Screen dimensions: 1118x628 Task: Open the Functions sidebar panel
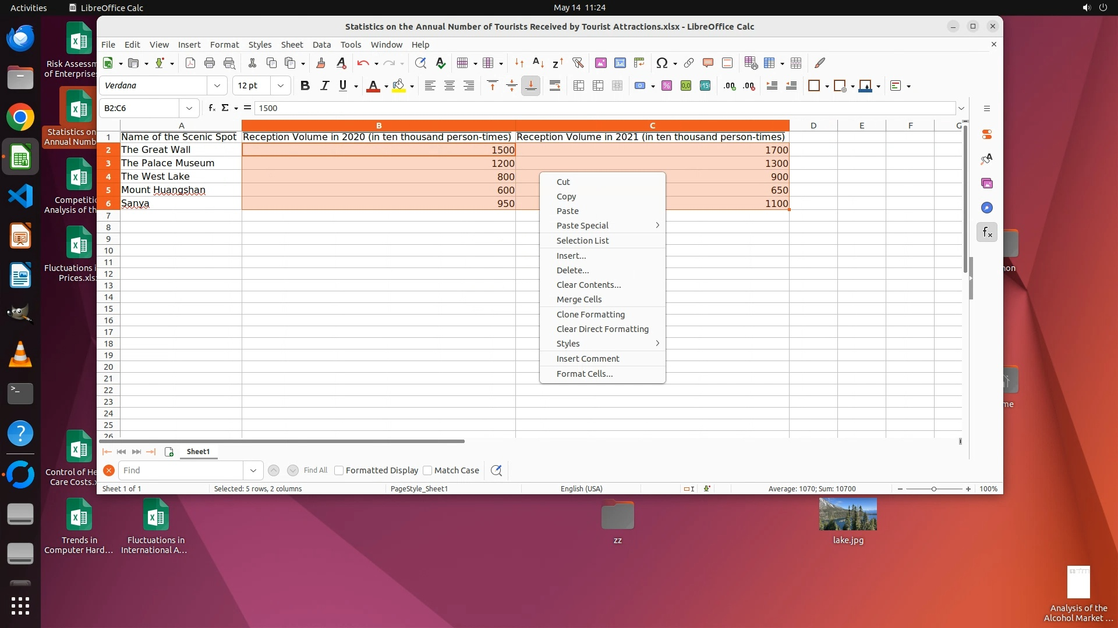(987, 233)
